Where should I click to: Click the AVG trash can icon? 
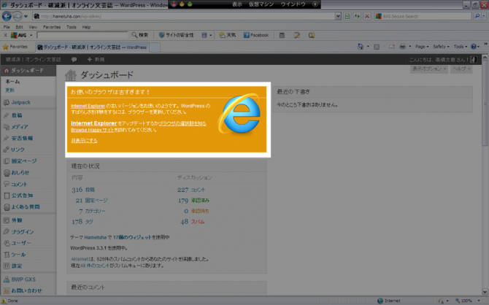click(x=204, y=35)
